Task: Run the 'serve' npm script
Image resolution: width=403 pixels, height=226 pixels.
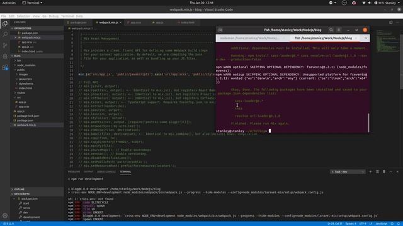Action: coord(26,208)
